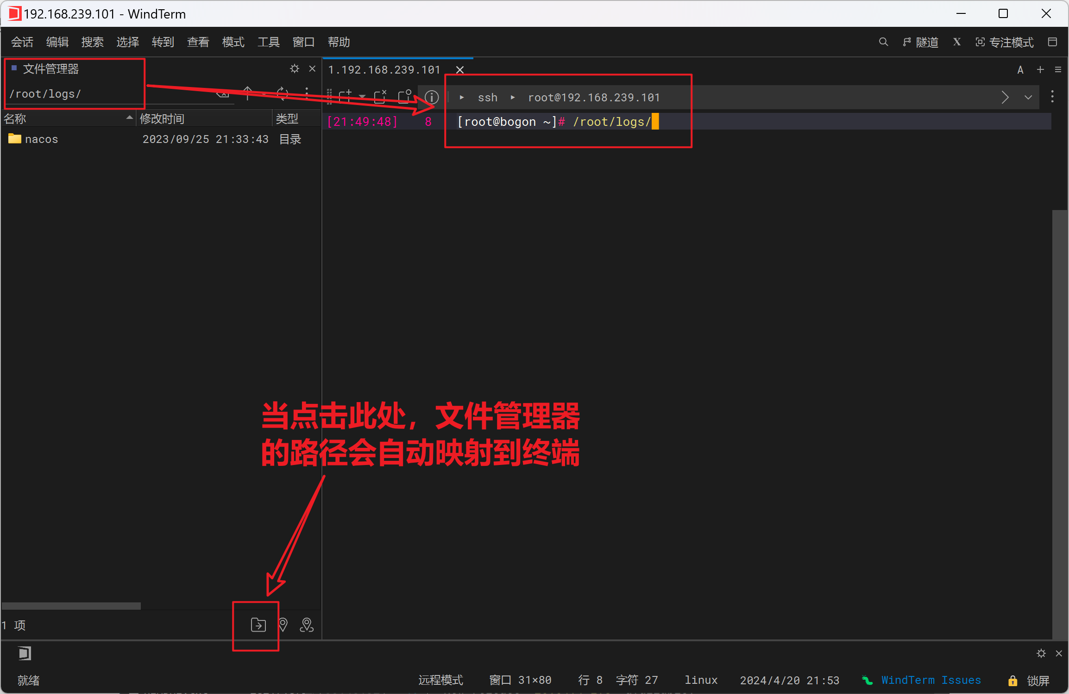Screen dimensions: 1069x694
Task: Select the nacos folder entry
Action: tap(41, 139)
